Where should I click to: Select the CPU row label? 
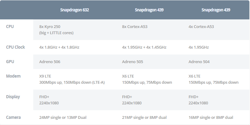[x=10, y=26]
